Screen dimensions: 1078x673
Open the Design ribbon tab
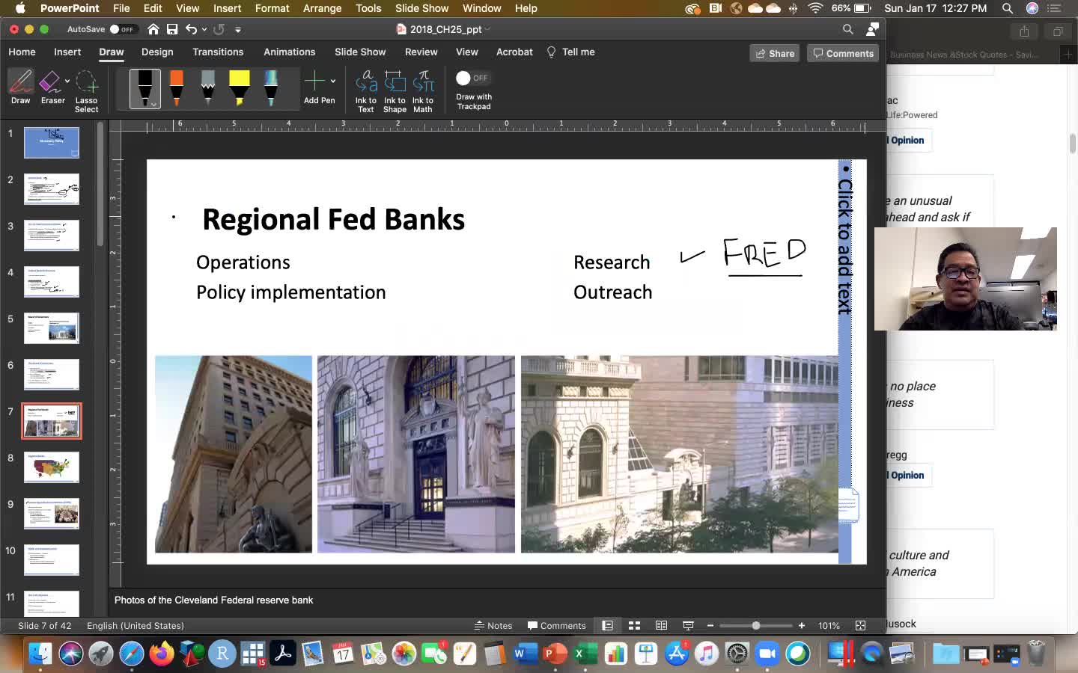click(157, 52)
